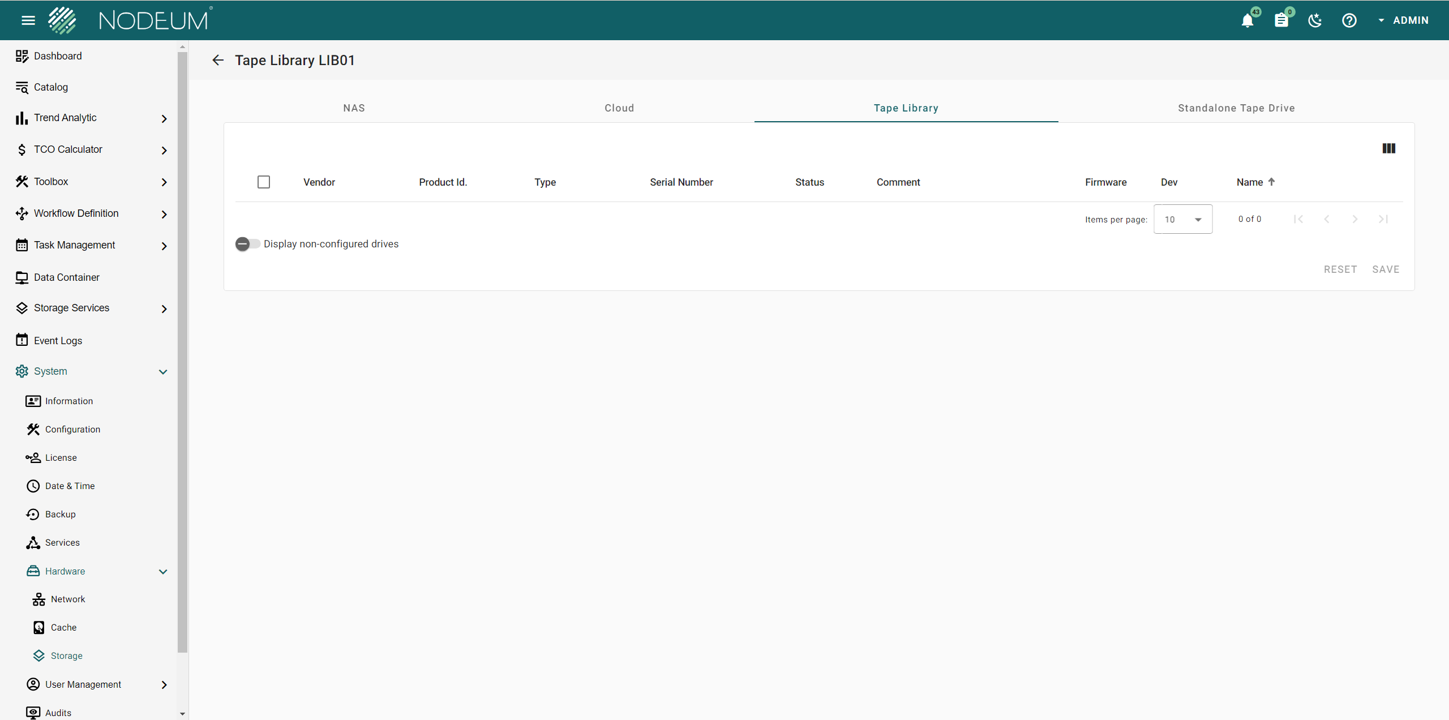Click the Nodeum logo icon
Viewport: 1449px width, 720px height.
click(x=62, y=20)
